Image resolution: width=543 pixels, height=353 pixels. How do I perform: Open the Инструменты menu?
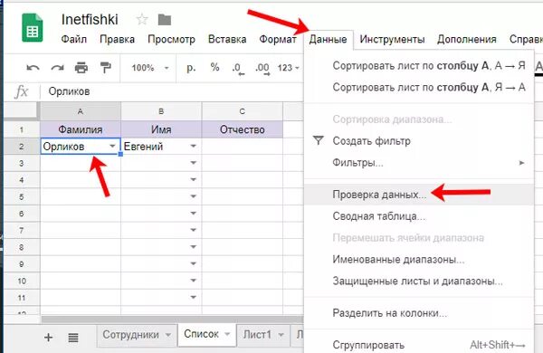[x=392, y=39]
